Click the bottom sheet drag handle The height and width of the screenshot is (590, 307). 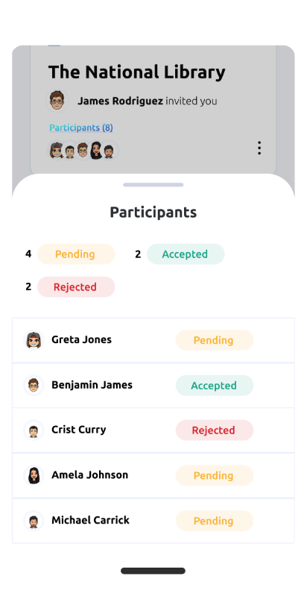click(x=153, y=185)
